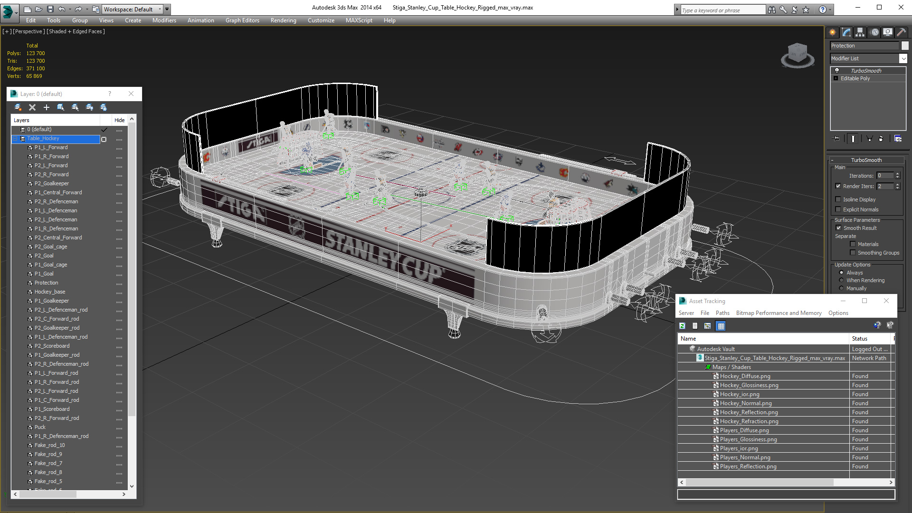Image resolution: width=912 pixels, height=513 pixels.
Task: Click the viewport [+] general menu label
Action: tap(7, 31)
